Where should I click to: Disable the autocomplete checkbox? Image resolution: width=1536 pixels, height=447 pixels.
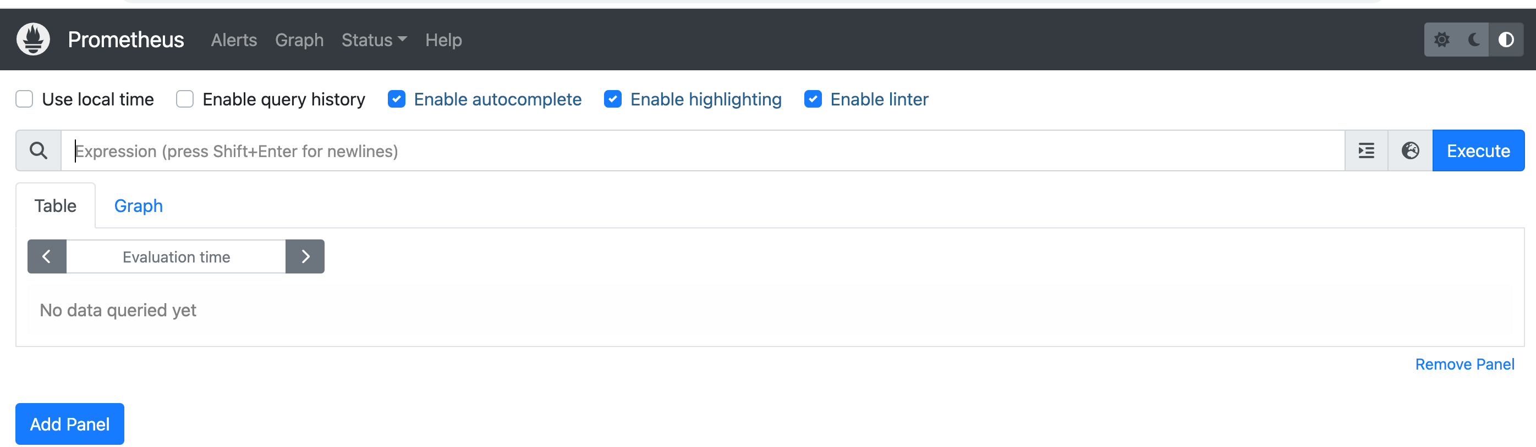(397, 99)
